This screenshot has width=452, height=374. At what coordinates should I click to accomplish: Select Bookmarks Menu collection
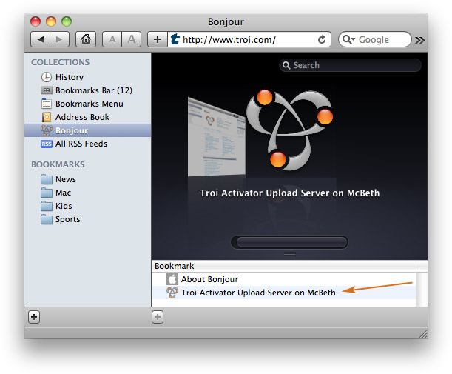click(x=87, y=104)
